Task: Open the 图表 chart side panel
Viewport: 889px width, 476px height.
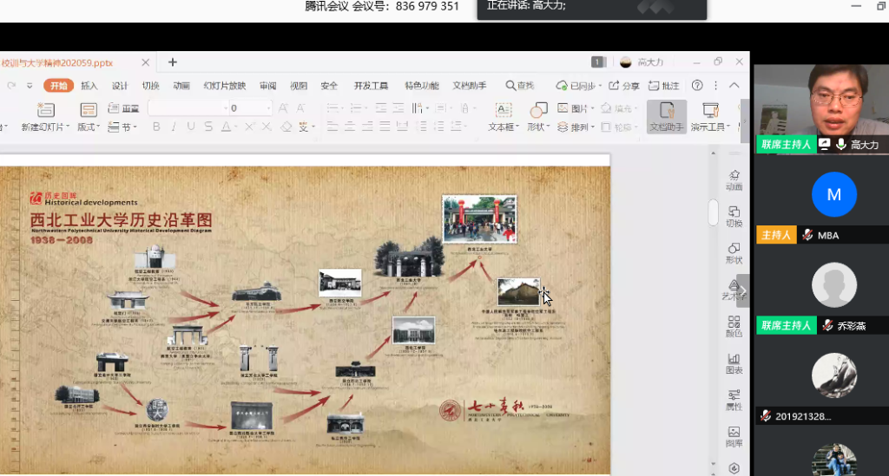Action: tap(734, 363)
